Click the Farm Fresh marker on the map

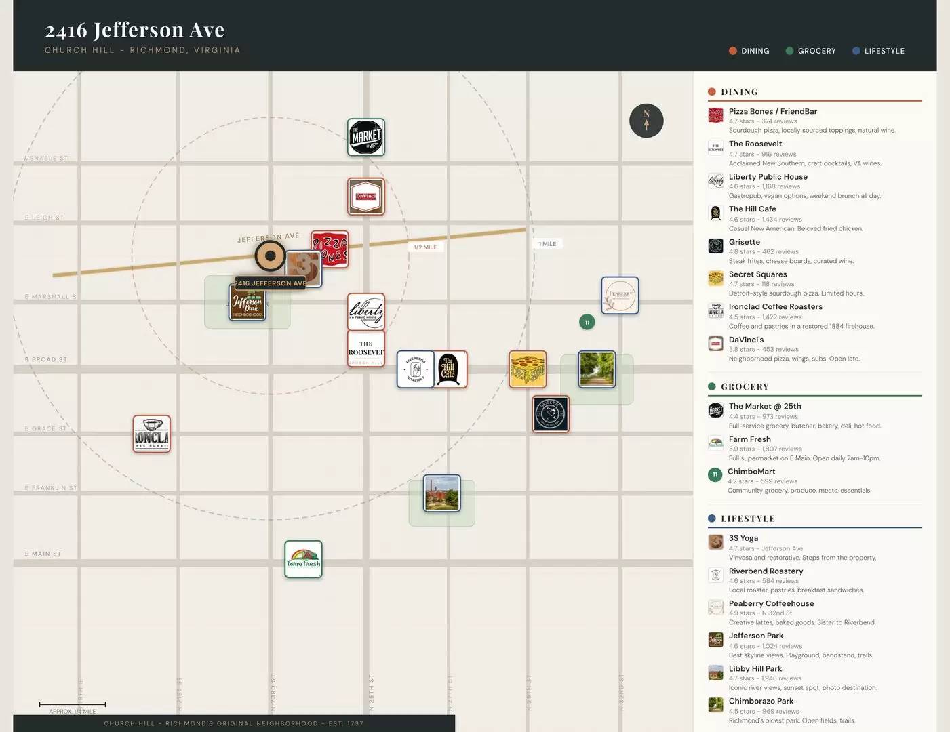click(x=303, y=559)
